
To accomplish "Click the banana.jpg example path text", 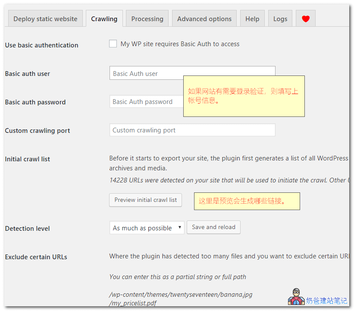I will pyautogui.click(x=181, y=295).
